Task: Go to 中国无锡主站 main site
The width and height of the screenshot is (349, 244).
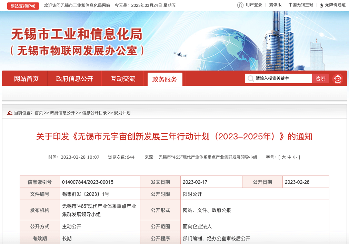Action: (301, 5)
